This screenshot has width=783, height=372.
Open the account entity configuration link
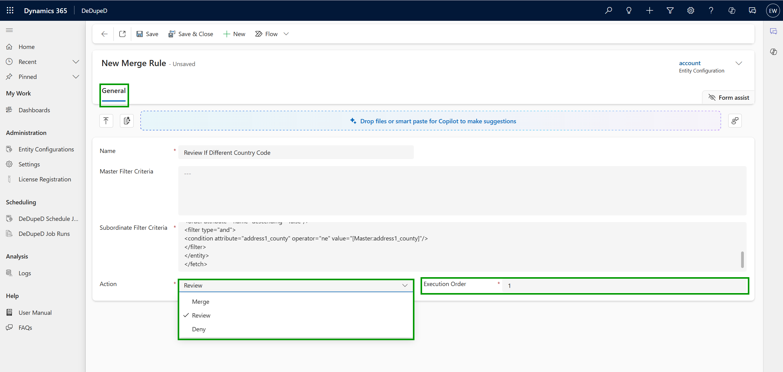[690, 63]
